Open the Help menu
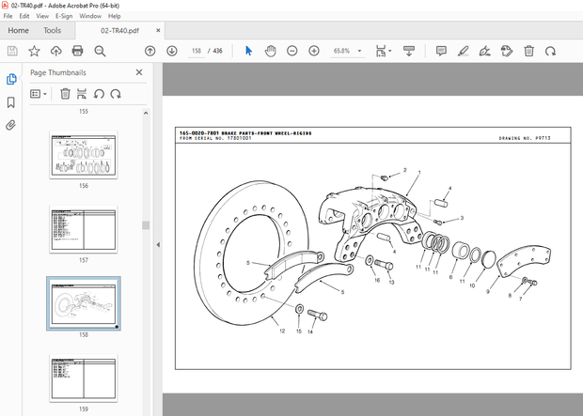 (114, 16)
